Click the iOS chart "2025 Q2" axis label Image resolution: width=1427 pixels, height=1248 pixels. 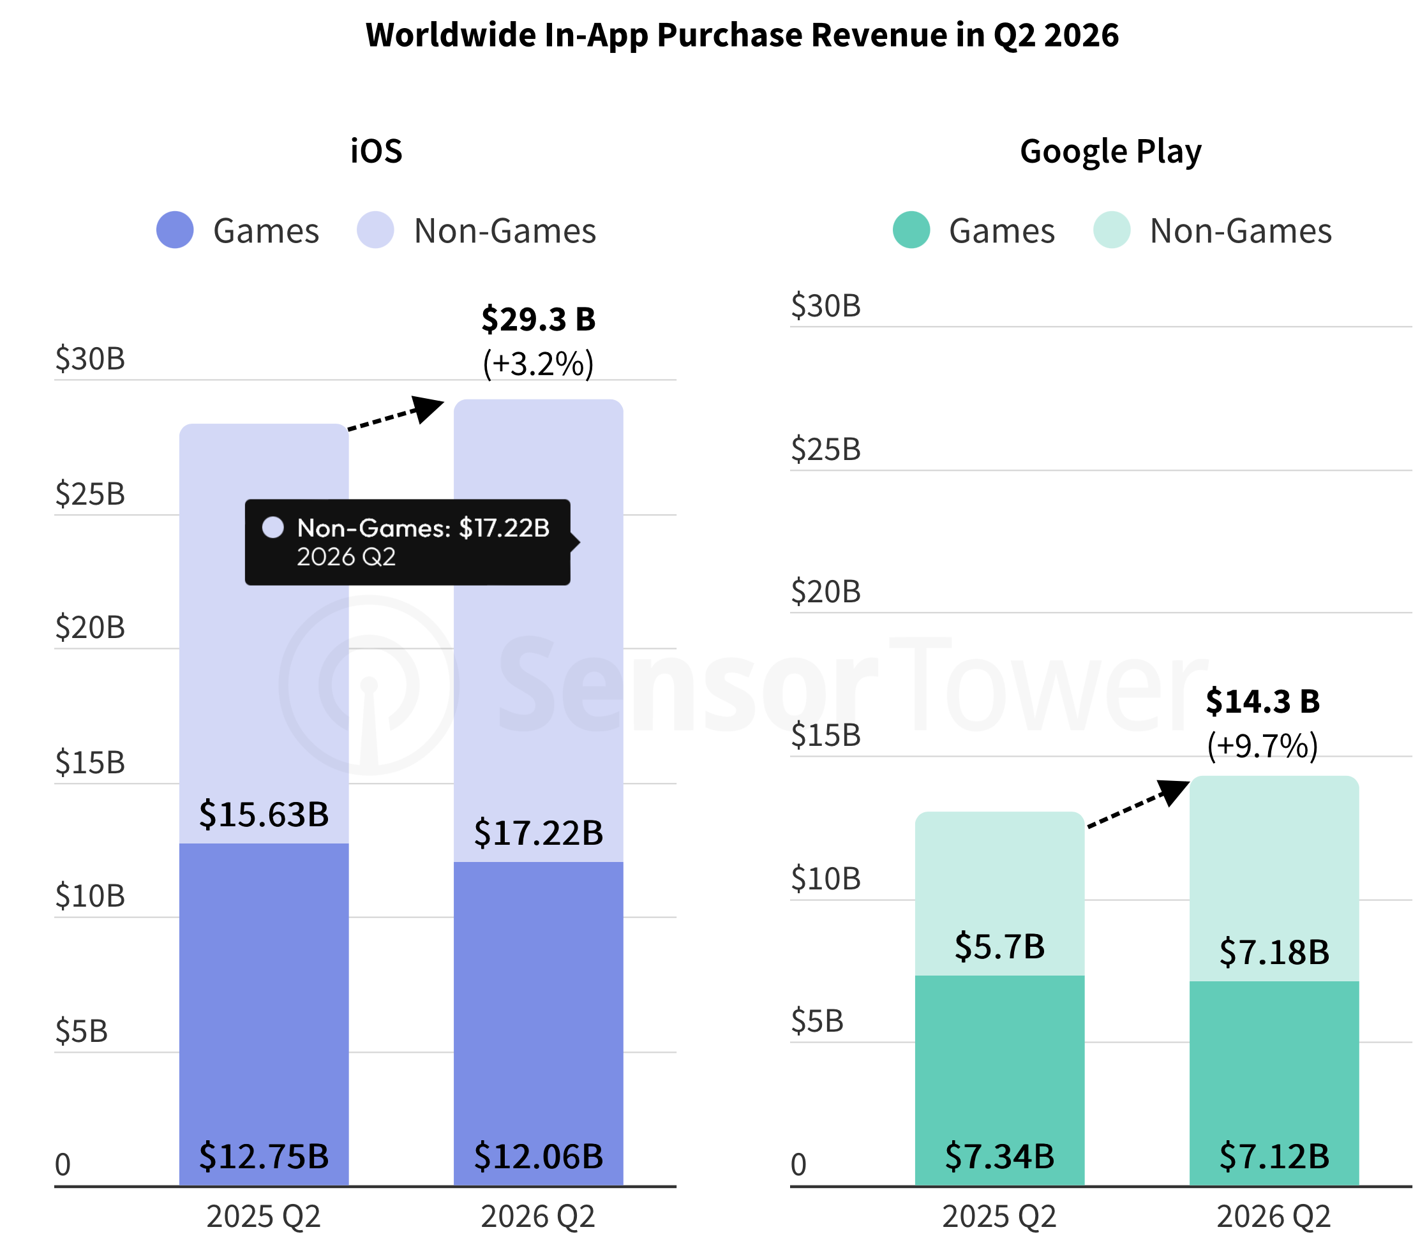[264, 1217]
